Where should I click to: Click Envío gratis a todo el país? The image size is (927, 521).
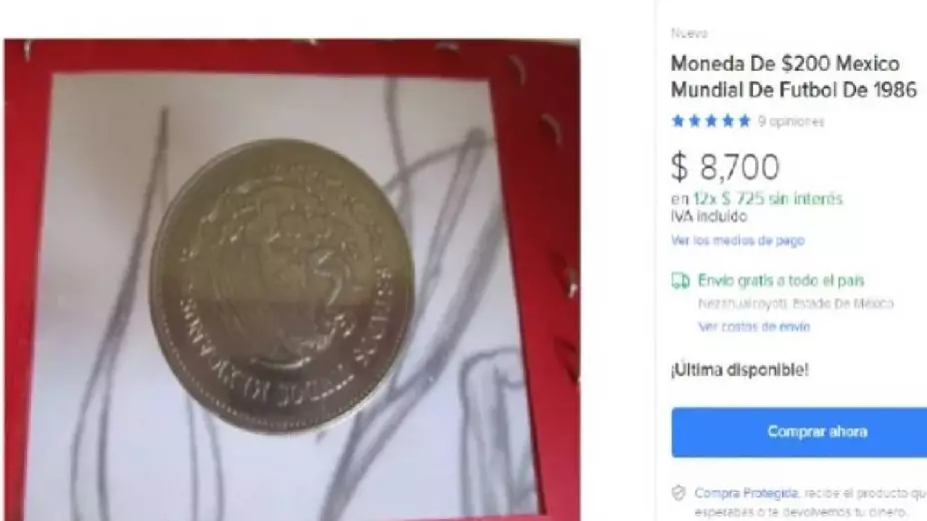[x=781, y=280]
